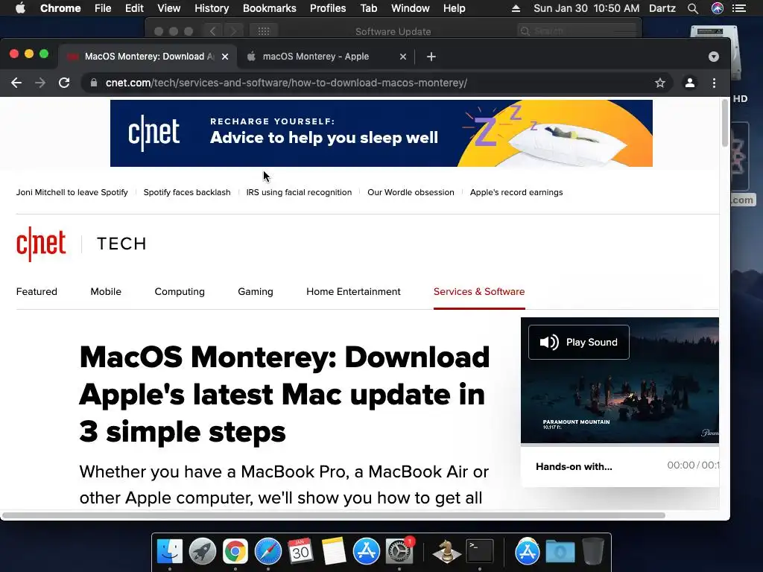Open the Trash in the Dock
The height and width of the screenshot is (572, 763).
592,551
